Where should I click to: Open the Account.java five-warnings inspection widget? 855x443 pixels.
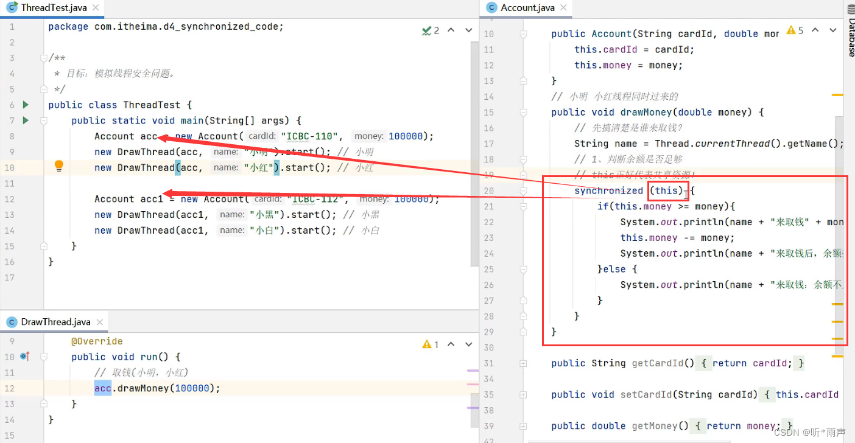click(795, 30)
